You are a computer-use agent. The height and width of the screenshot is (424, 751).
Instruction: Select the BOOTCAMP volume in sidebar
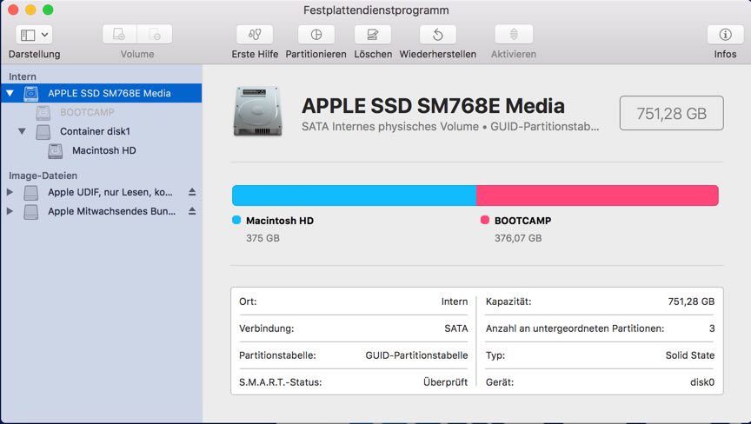click(87, 112)
